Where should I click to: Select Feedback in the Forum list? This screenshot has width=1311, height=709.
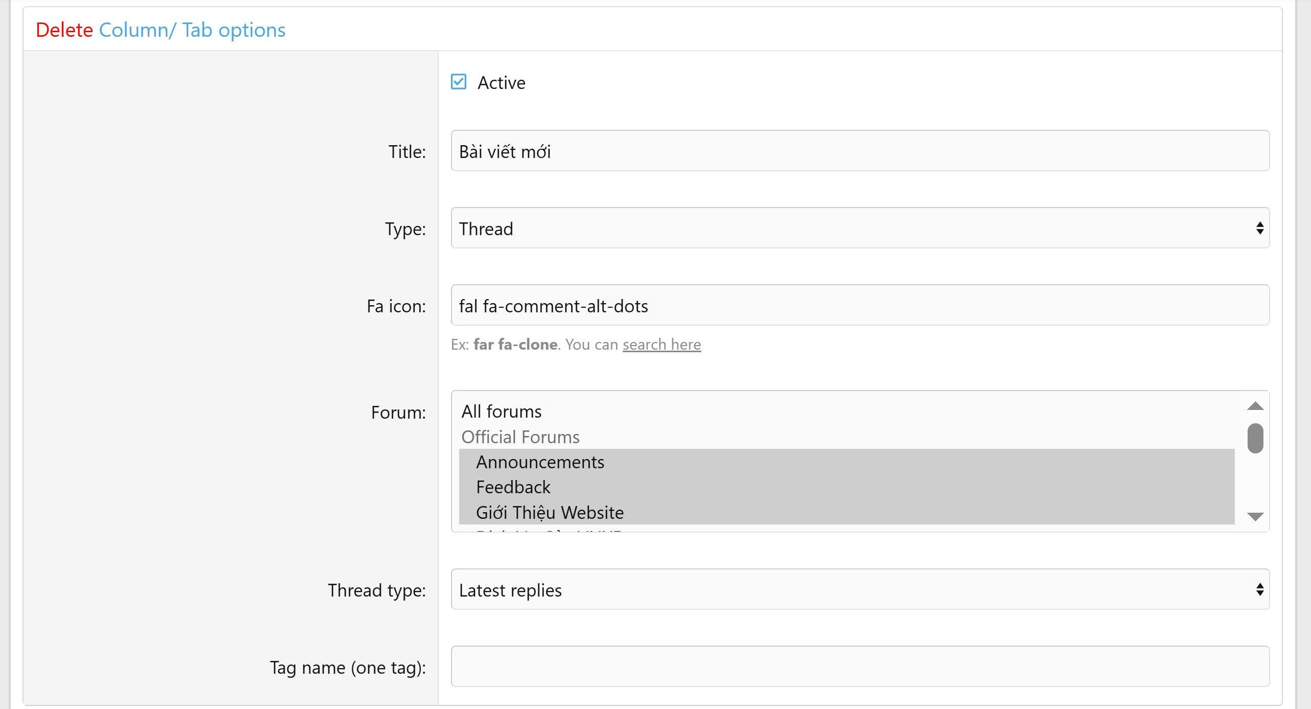coord(513,487)
